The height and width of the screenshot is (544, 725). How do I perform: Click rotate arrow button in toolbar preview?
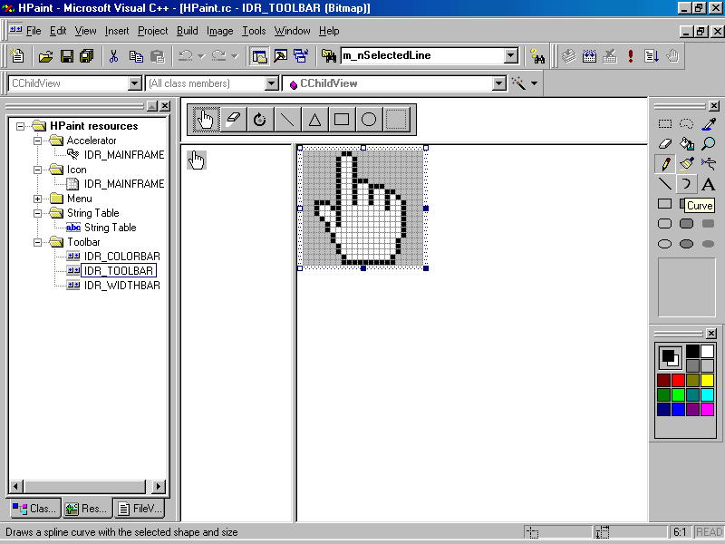pyautogui.click(x=260, y=120)
